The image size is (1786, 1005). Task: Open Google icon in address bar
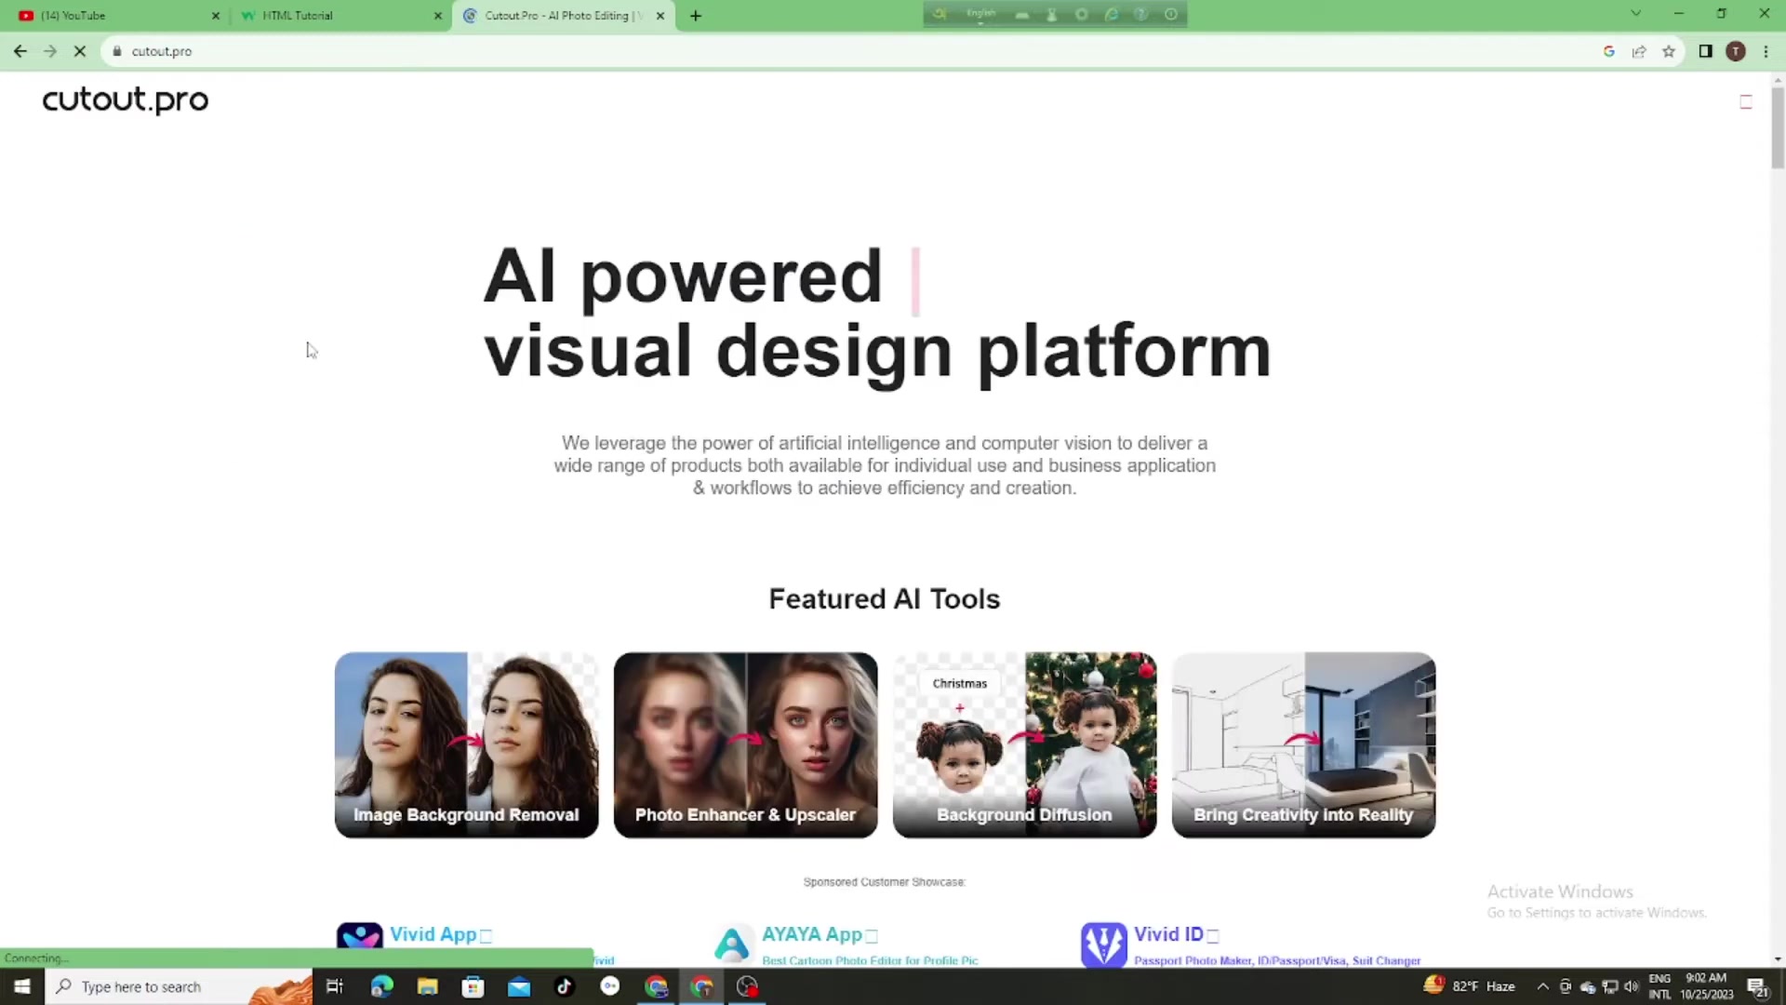coord(1608,51)
